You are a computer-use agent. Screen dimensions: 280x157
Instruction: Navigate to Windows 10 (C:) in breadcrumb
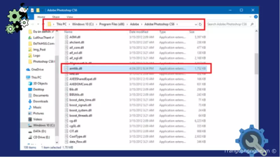pyautogui.click(x=83, y=24)
